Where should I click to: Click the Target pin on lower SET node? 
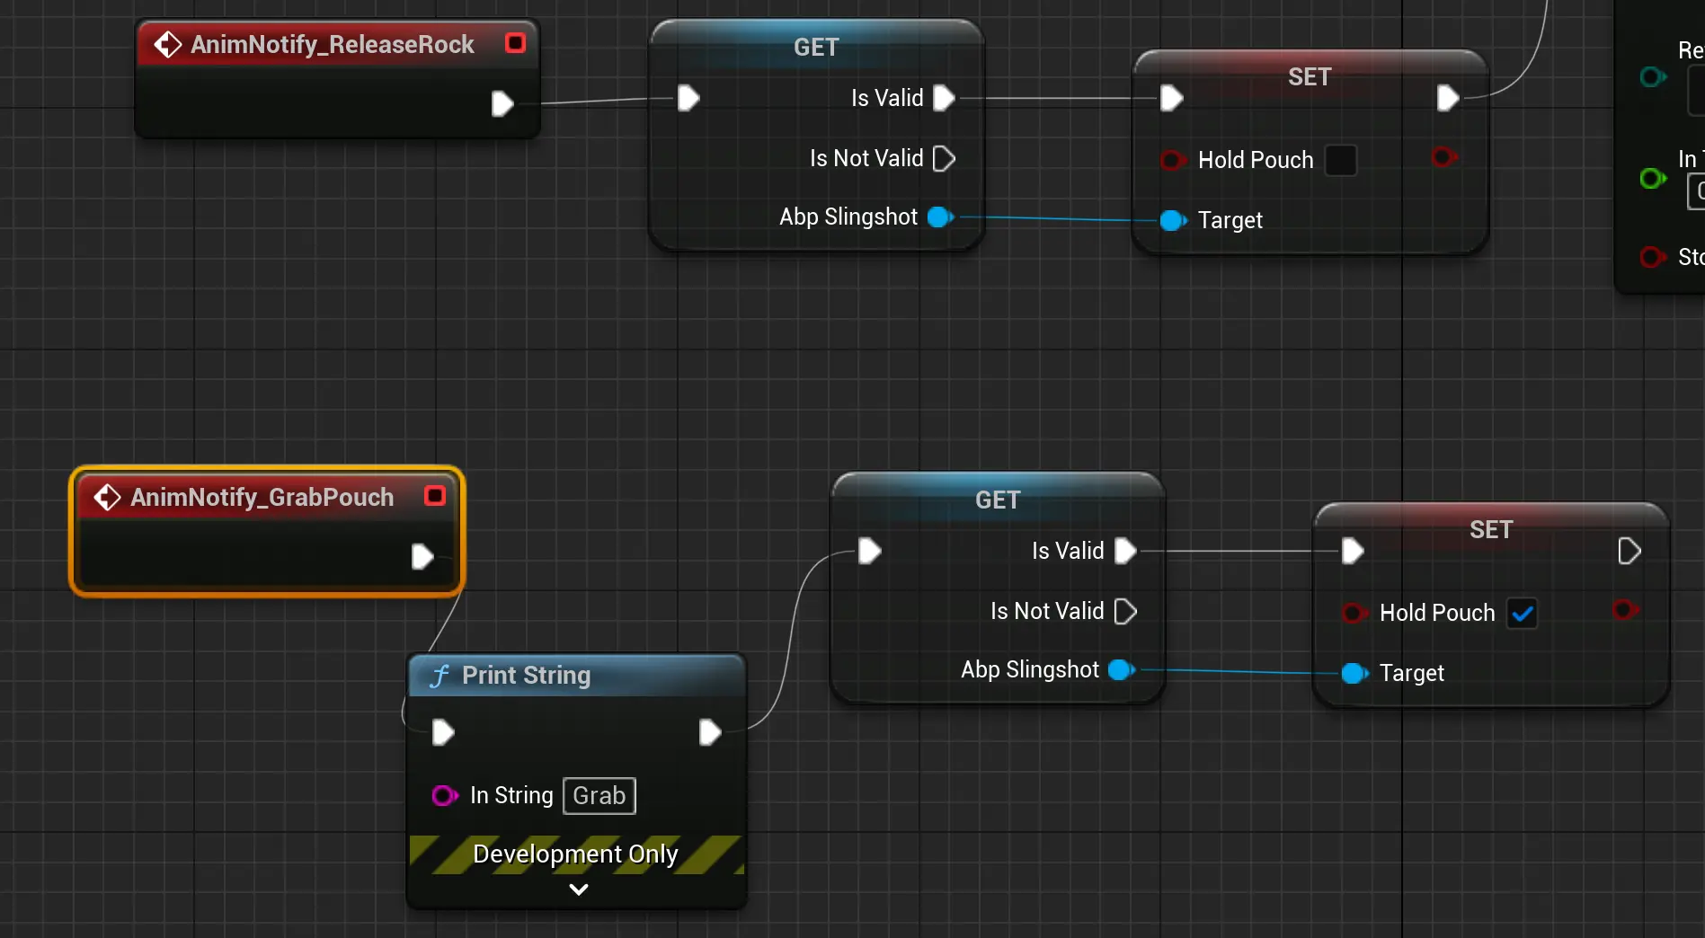[1354, 673]
